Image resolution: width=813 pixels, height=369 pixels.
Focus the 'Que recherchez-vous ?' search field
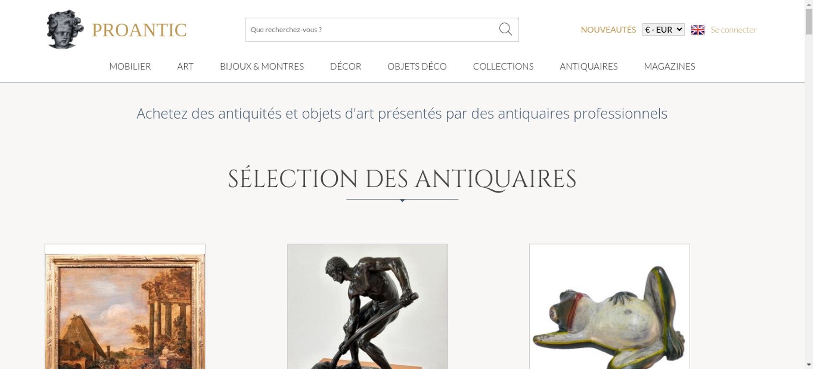click(372, 30)
